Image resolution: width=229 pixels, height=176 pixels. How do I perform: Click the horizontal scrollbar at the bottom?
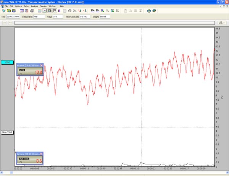click(114, 172)
